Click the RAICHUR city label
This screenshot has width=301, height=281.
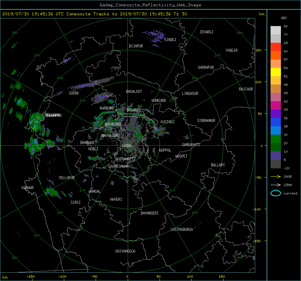click(246, 89)
